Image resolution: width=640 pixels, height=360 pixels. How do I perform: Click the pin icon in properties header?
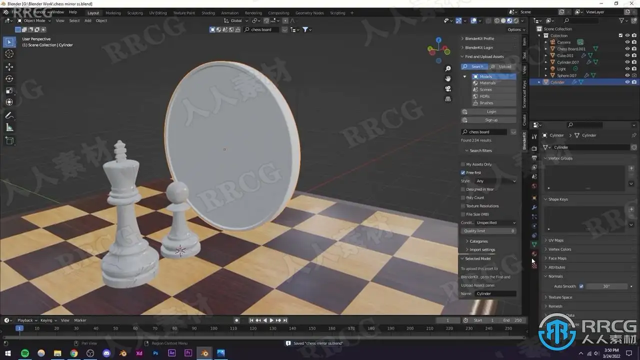[x=634, y=135]
